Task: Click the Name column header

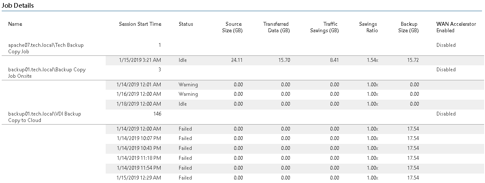Action: tap(15, 24)
